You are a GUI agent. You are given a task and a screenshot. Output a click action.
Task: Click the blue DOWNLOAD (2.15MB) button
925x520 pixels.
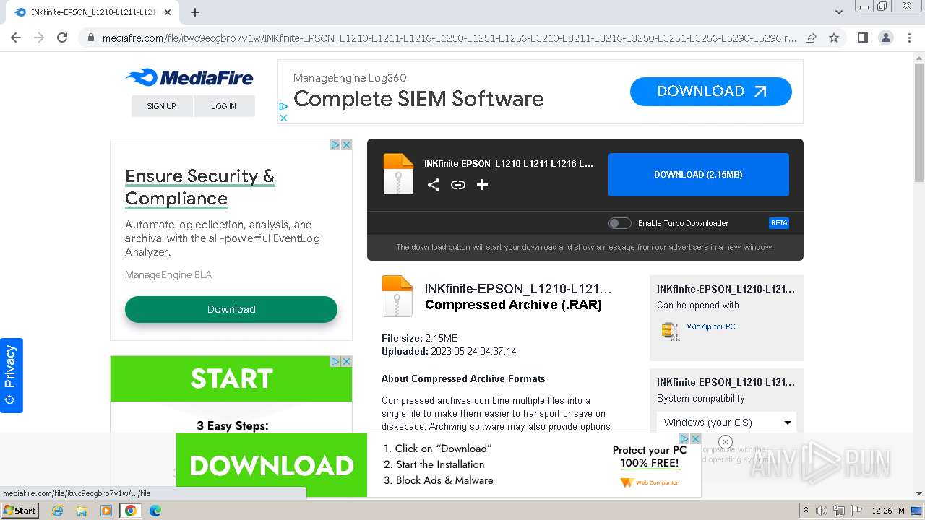699,175
